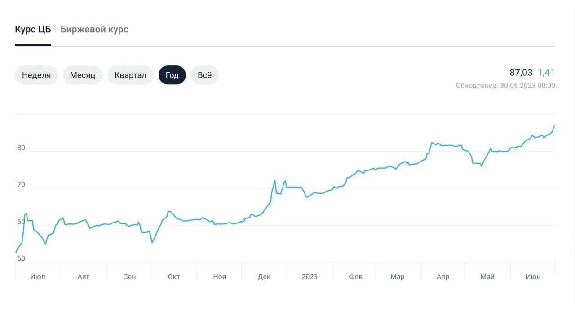Click the 80 value axis label

[x=21, y=148]
